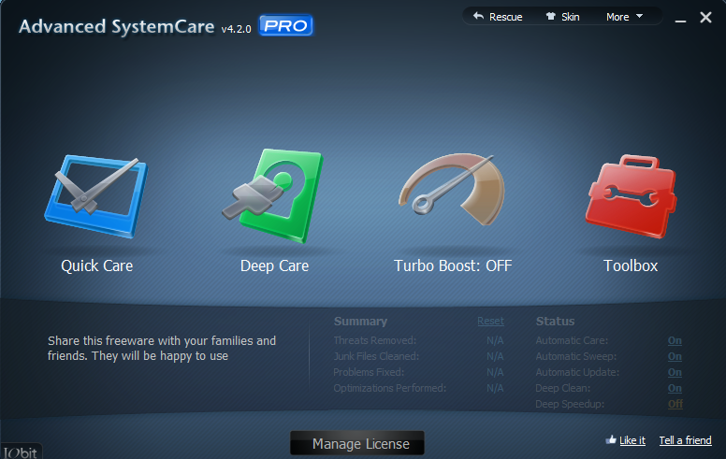The width and height of the screenshot is (726, 459).
Task: Click the Deep Speedup label
Action: 570,404
